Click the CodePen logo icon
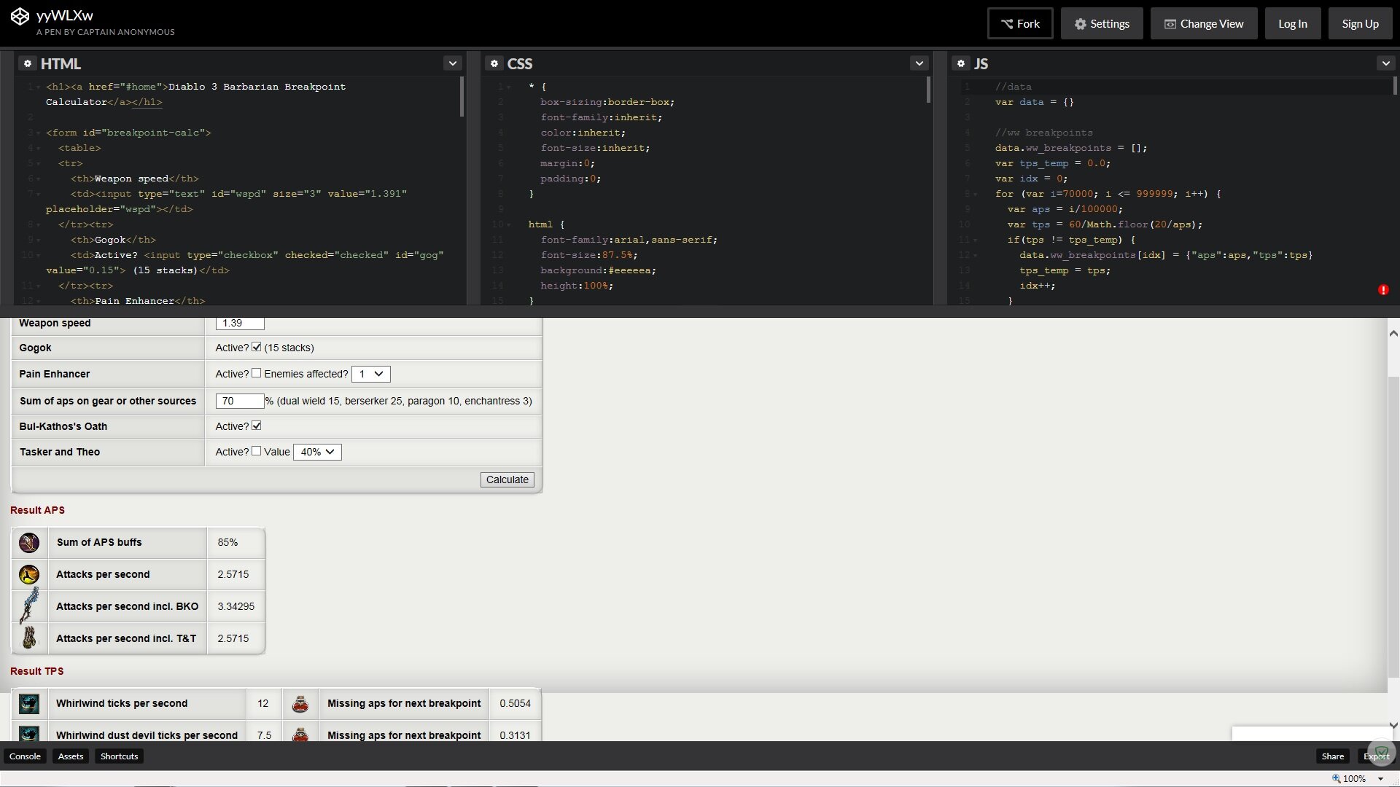Viewport: 1400px width, 787px height. (x=20, y=16)
